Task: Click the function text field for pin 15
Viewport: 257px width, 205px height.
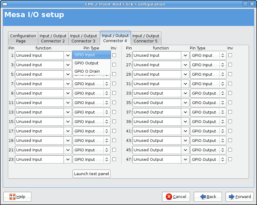Action: click(x=39, y=122)
